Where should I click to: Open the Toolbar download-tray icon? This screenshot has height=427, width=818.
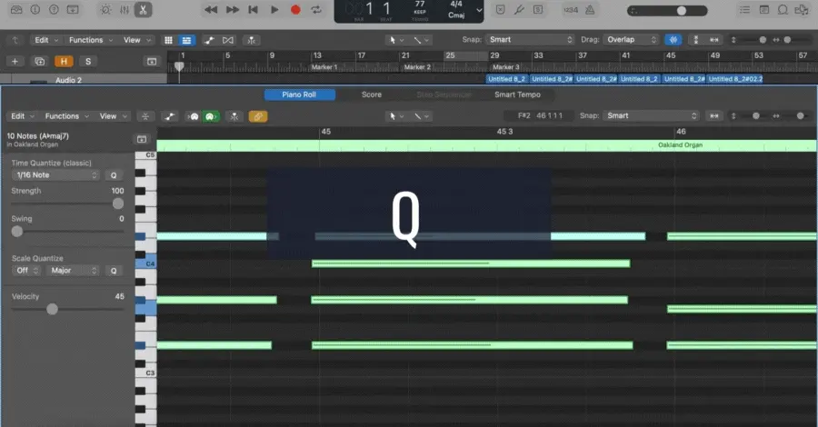tap(73, 9)
